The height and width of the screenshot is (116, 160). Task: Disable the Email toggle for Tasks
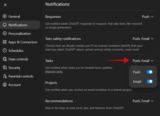click(x=150, y=82)
